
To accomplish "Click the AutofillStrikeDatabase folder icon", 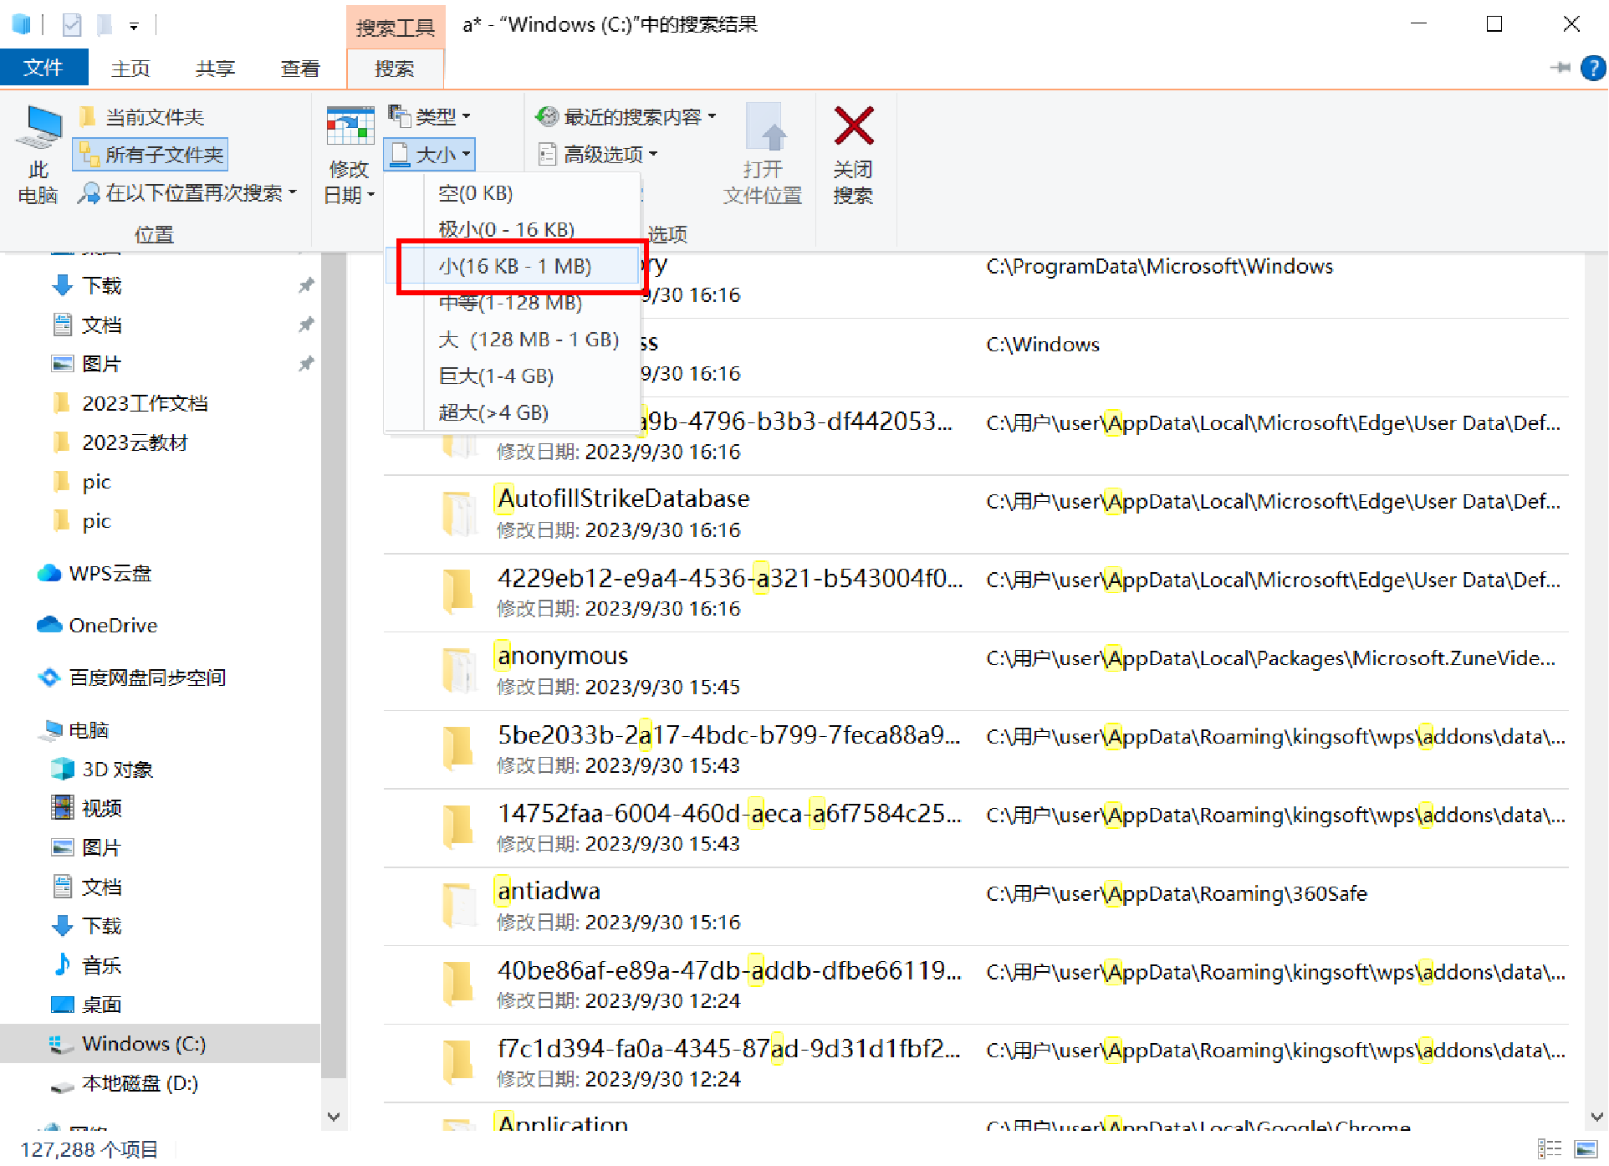I will 458,513.
